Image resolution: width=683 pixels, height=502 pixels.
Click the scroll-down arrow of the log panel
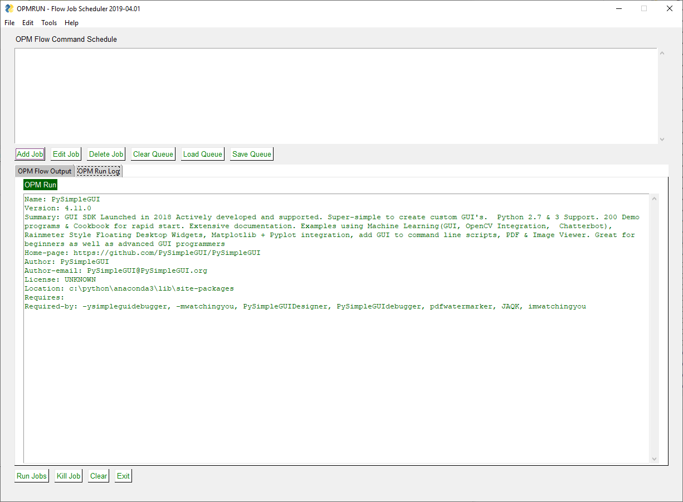(654, 458)
